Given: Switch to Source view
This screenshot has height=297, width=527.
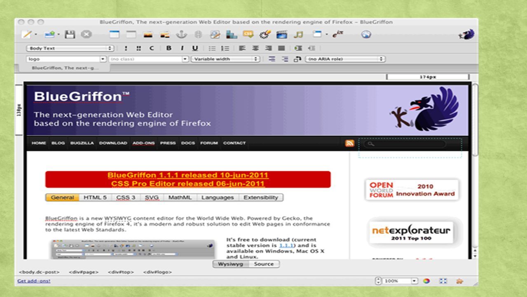Looking at the screenshot, I should coord(264,264).
